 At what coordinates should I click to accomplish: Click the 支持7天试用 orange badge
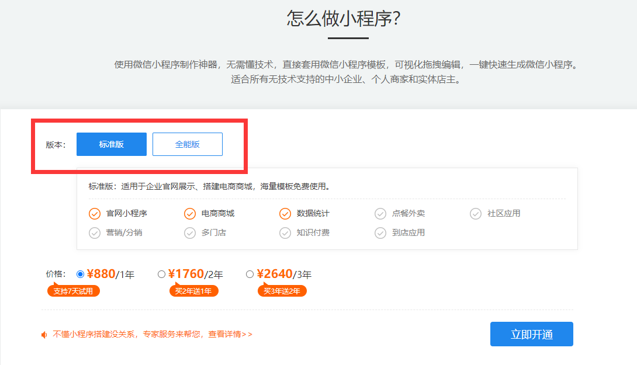pos(74,291)
